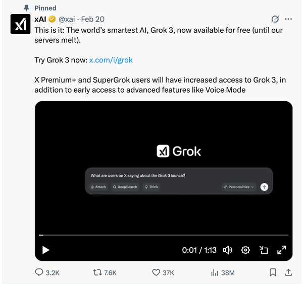Click the Grok prompt input text
This screenshot has height=284, width=303.
coord(138,176)
